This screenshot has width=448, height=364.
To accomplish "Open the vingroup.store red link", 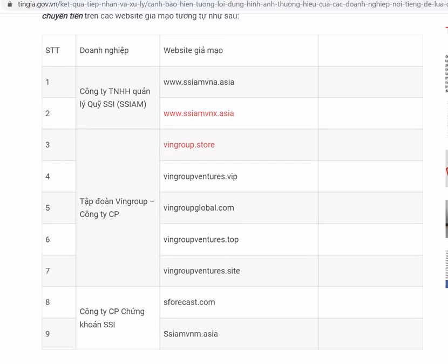I will point(189,145).
